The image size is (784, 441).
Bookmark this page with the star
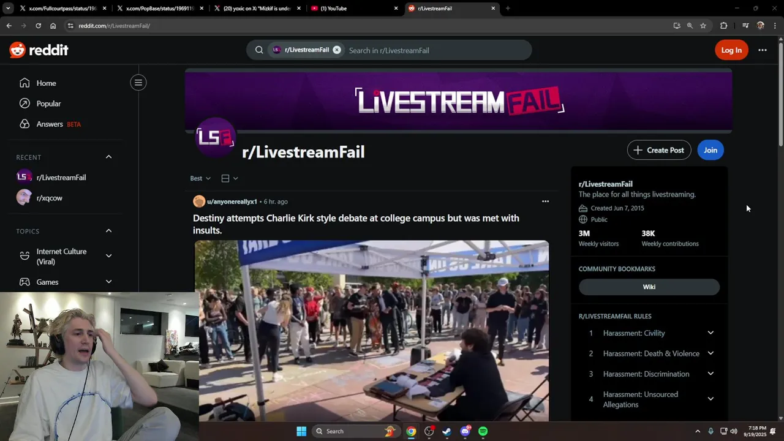pyautogui.click(x=703, y=26)
